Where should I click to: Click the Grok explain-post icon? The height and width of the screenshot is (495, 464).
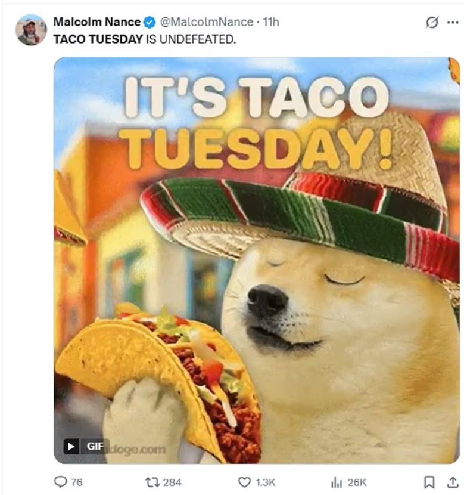coord(432,23)
